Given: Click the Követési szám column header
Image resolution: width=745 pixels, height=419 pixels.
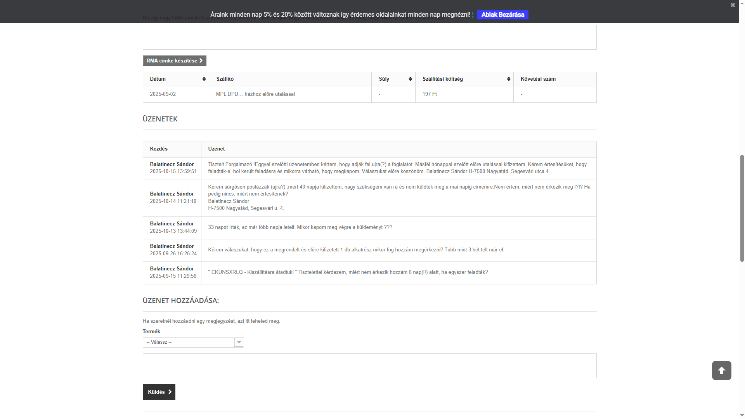Looking at the screenshot, I should tap(538, 79).
